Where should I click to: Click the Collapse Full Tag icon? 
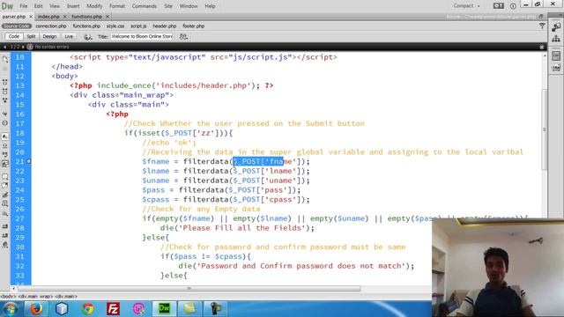[5, 82]
